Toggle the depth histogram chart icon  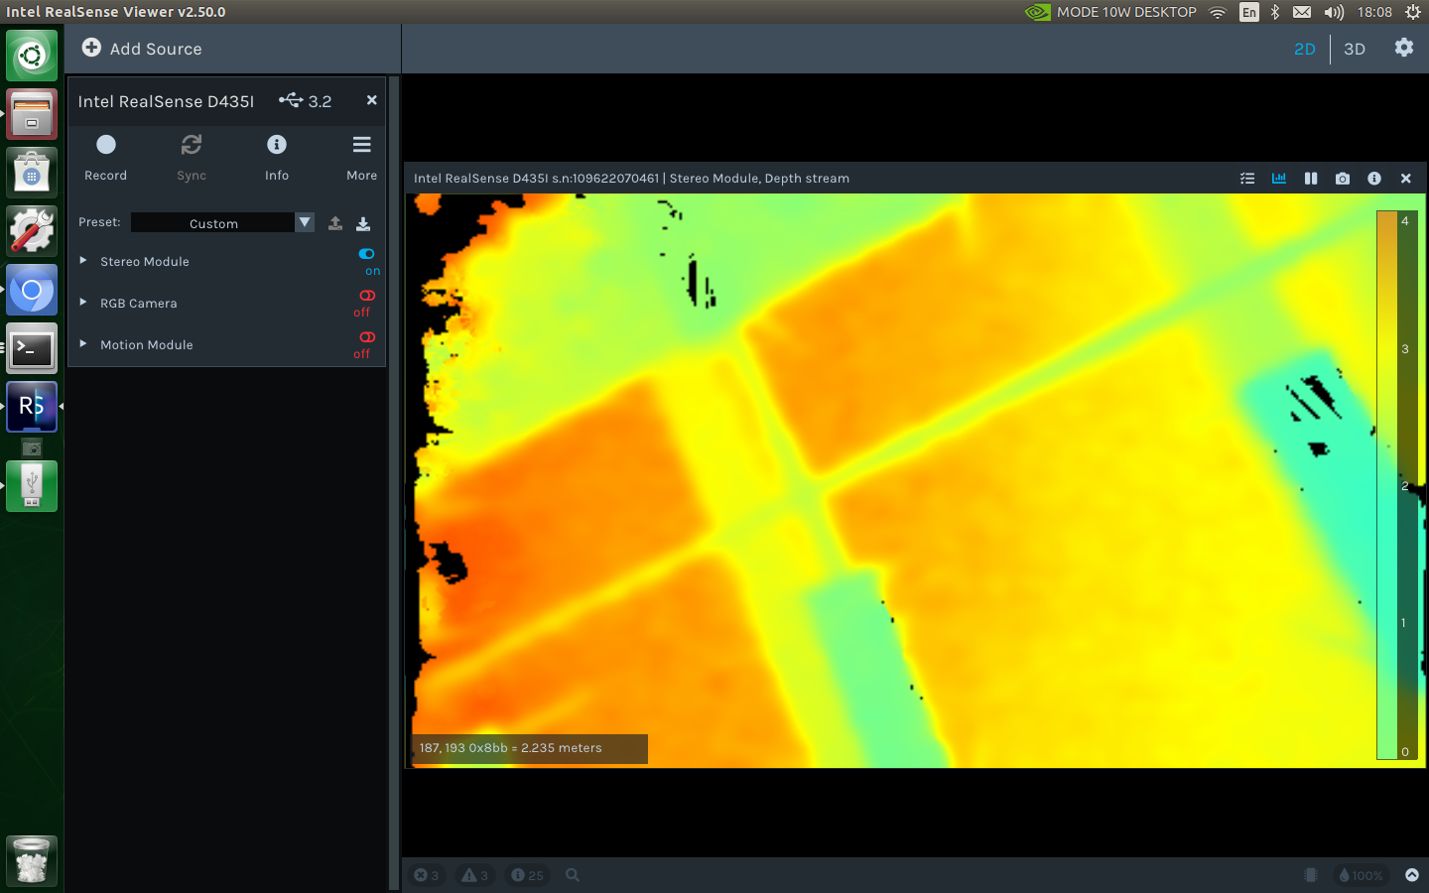[1279, 179]
